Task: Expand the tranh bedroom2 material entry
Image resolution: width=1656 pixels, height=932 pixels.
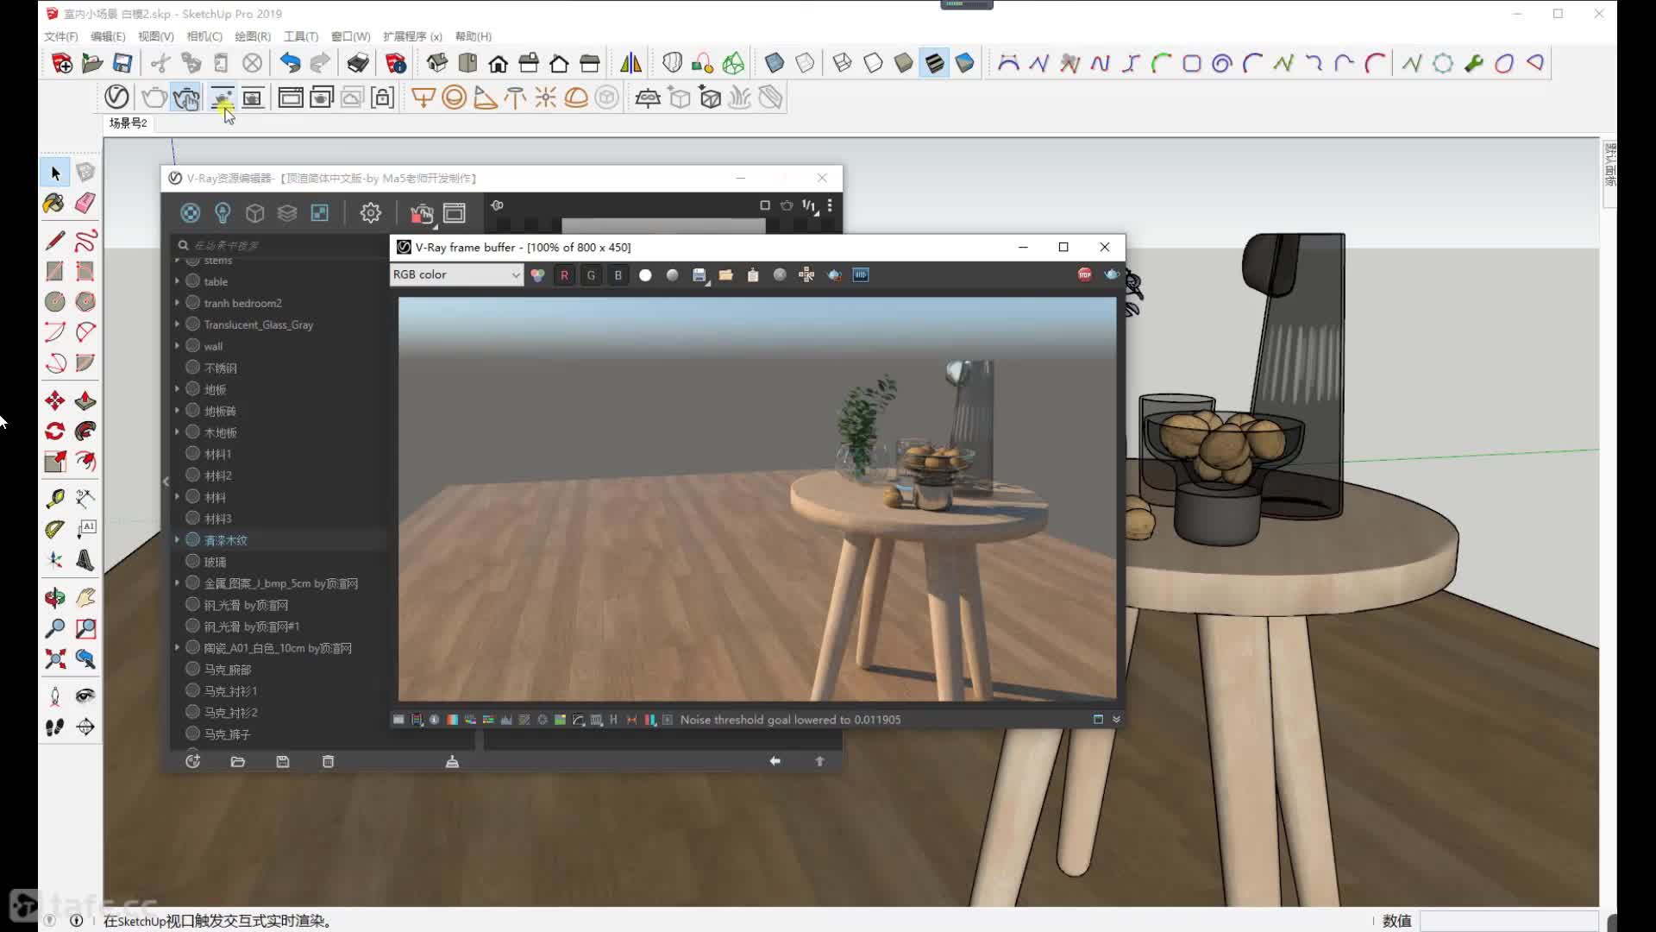Action: [x=177, y=303]
